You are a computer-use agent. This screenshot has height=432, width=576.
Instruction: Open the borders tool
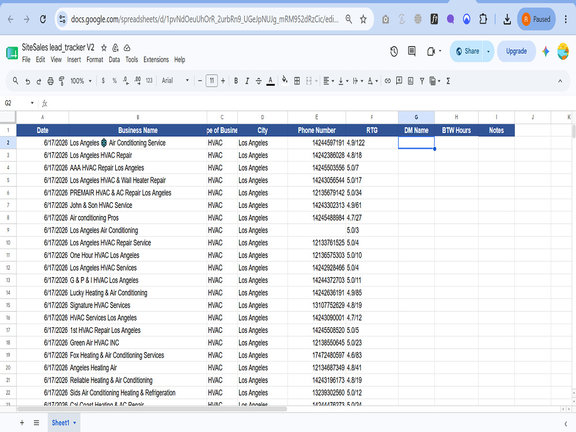tap(297, 81)
